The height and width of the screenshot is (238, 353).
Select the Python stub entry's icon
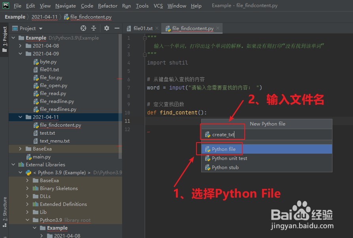click(x=208, y=167)
